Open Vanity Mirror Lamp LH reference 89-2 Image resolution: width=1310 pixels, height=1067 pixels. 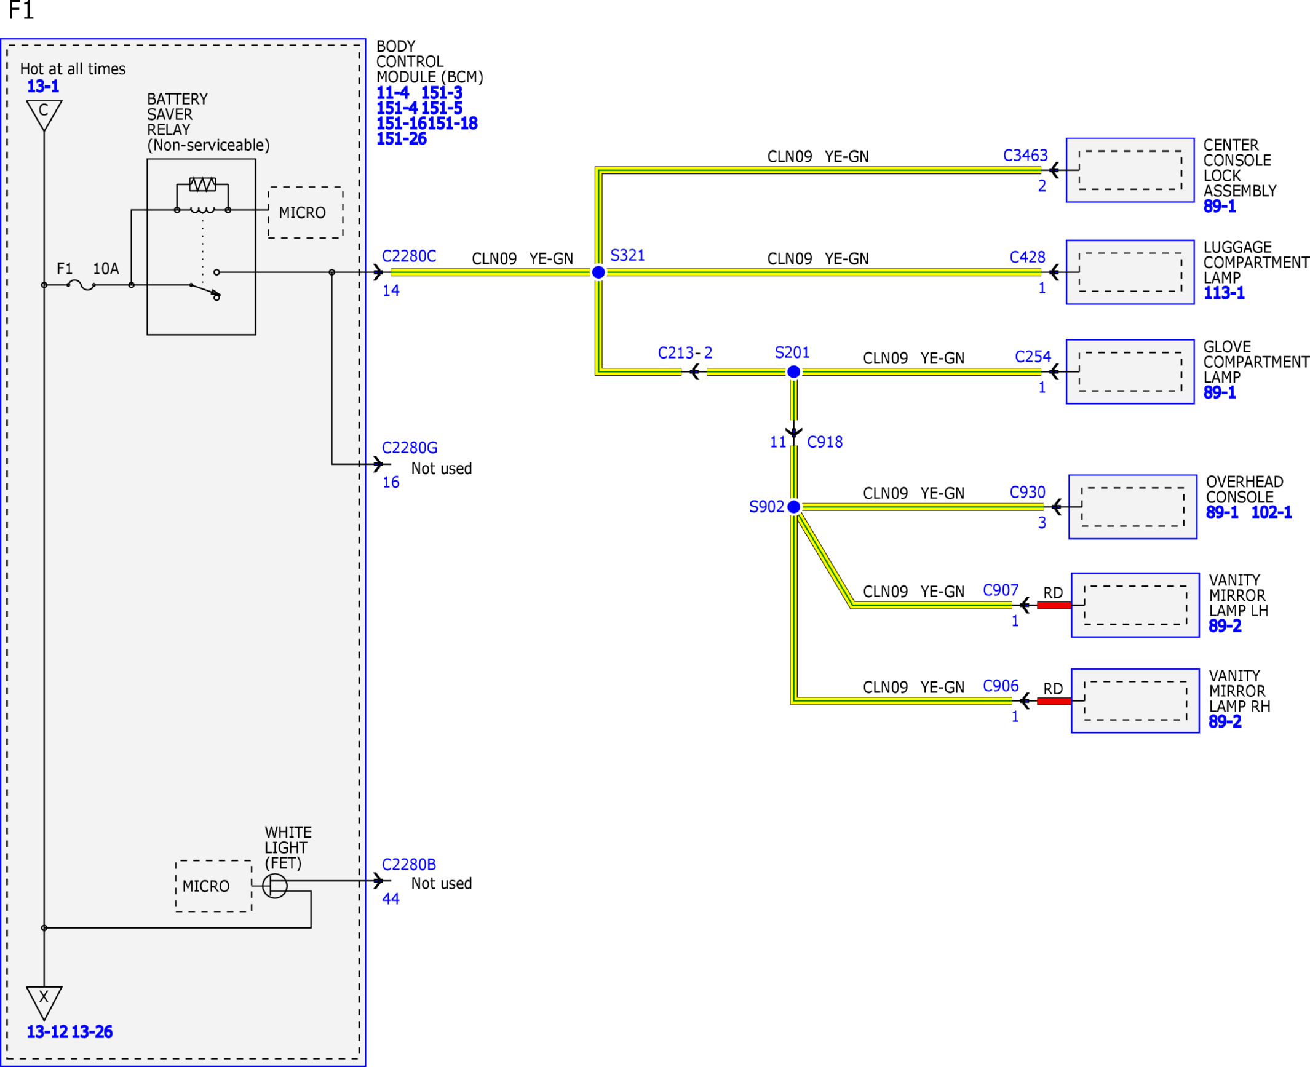[x=1225, y=626]
